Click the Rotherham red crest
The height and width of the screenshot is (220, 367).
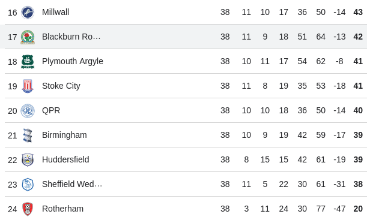pyautogui.click(x=28, y=209)
